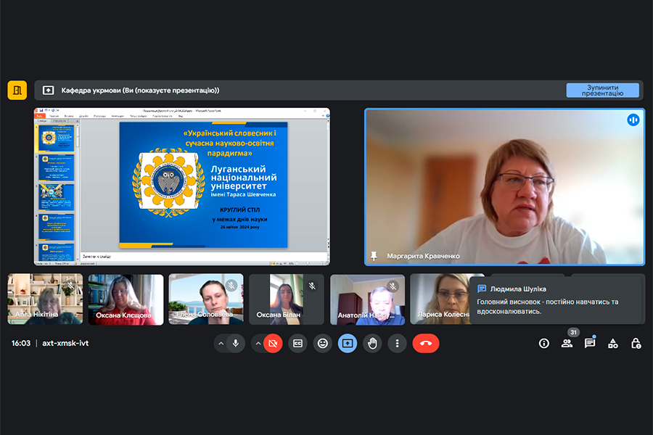The height and width of the screenshot is (435, 653).
Task: Click the present screen button
Action: click(x=348, y=344)
